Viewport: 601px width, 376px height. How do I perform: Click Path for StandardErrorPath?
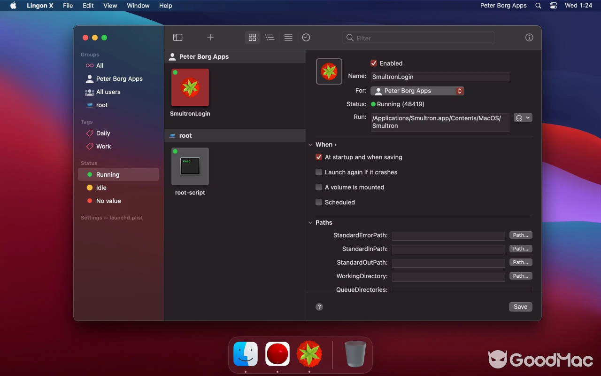point(520,235)
